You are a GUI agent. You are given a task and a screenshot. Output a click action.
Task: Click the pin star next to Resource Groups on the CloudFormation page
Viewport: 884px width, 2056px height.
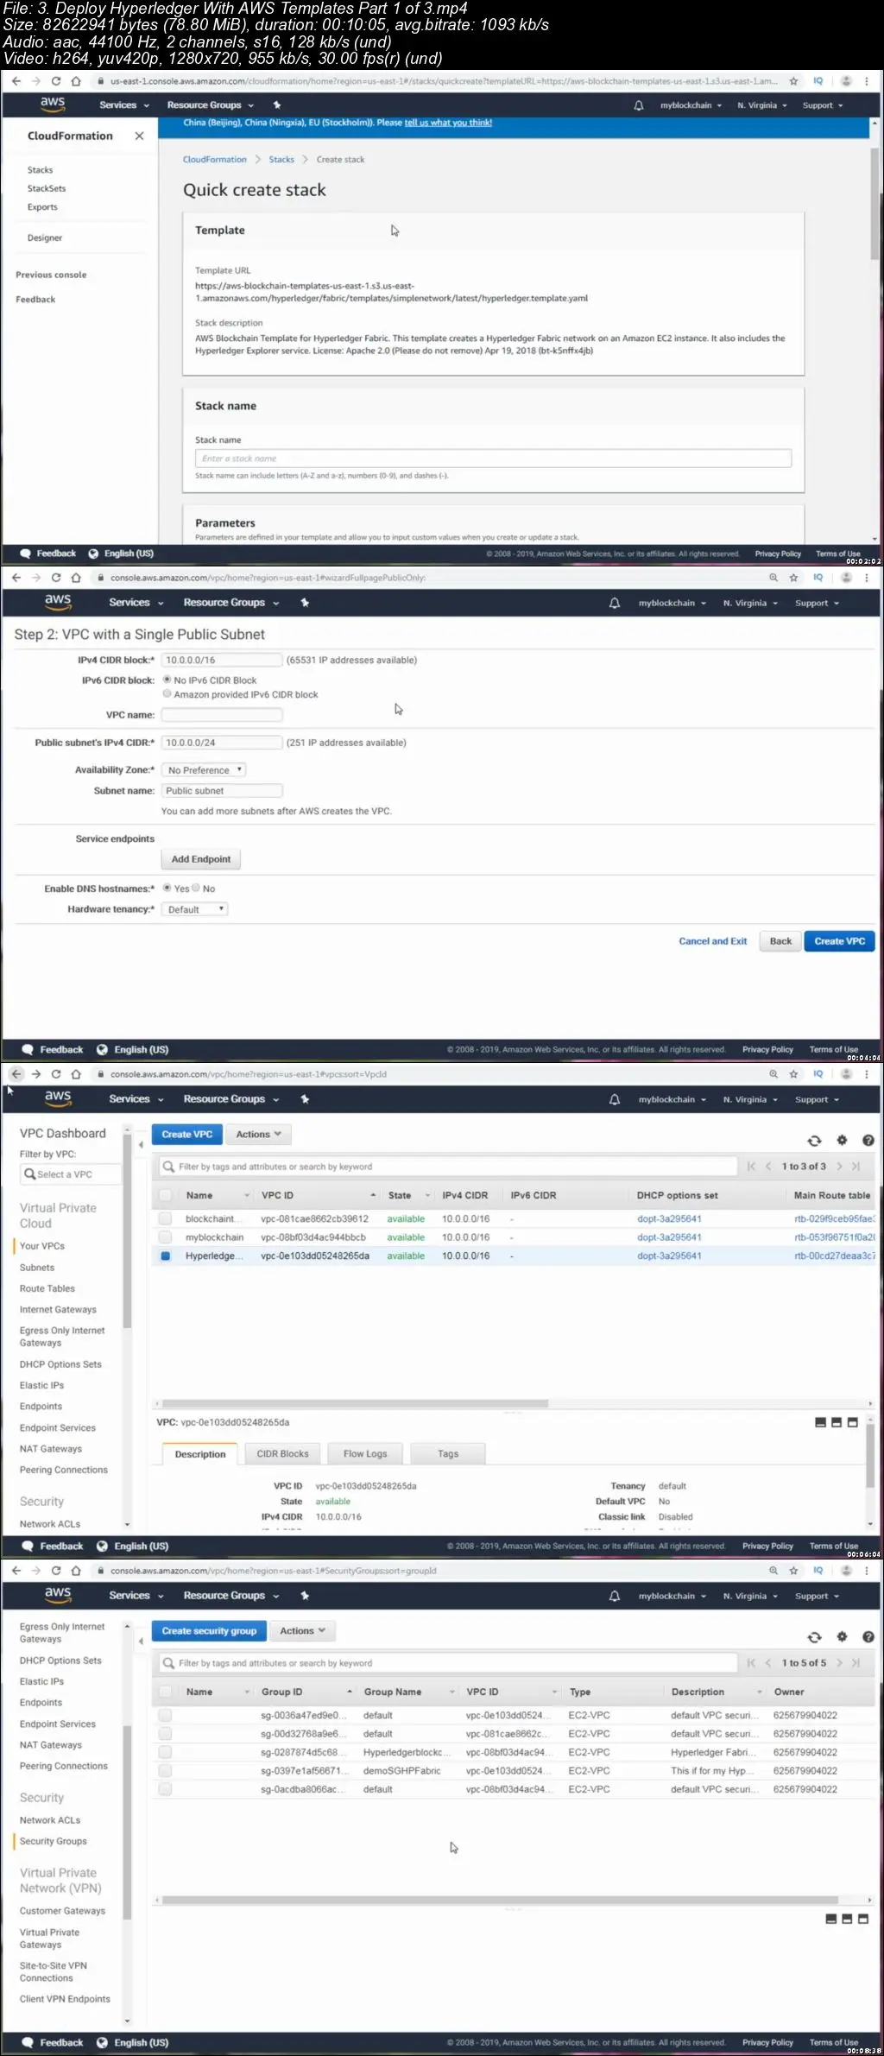point(277,104)
